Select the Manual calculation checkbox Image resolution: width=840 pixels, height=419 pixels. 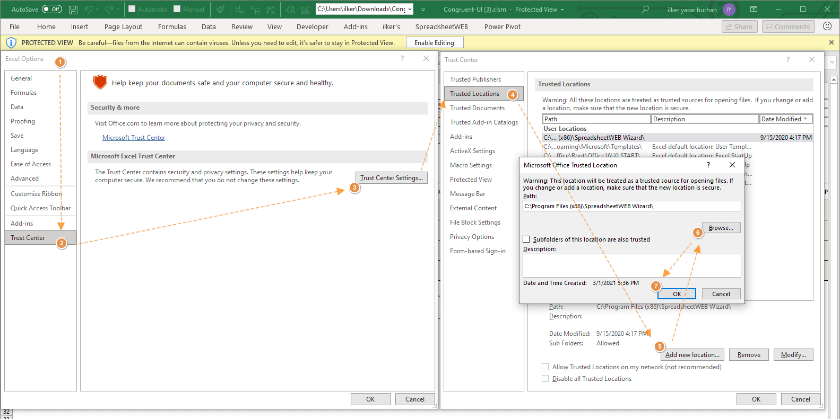tap(177, 9)
